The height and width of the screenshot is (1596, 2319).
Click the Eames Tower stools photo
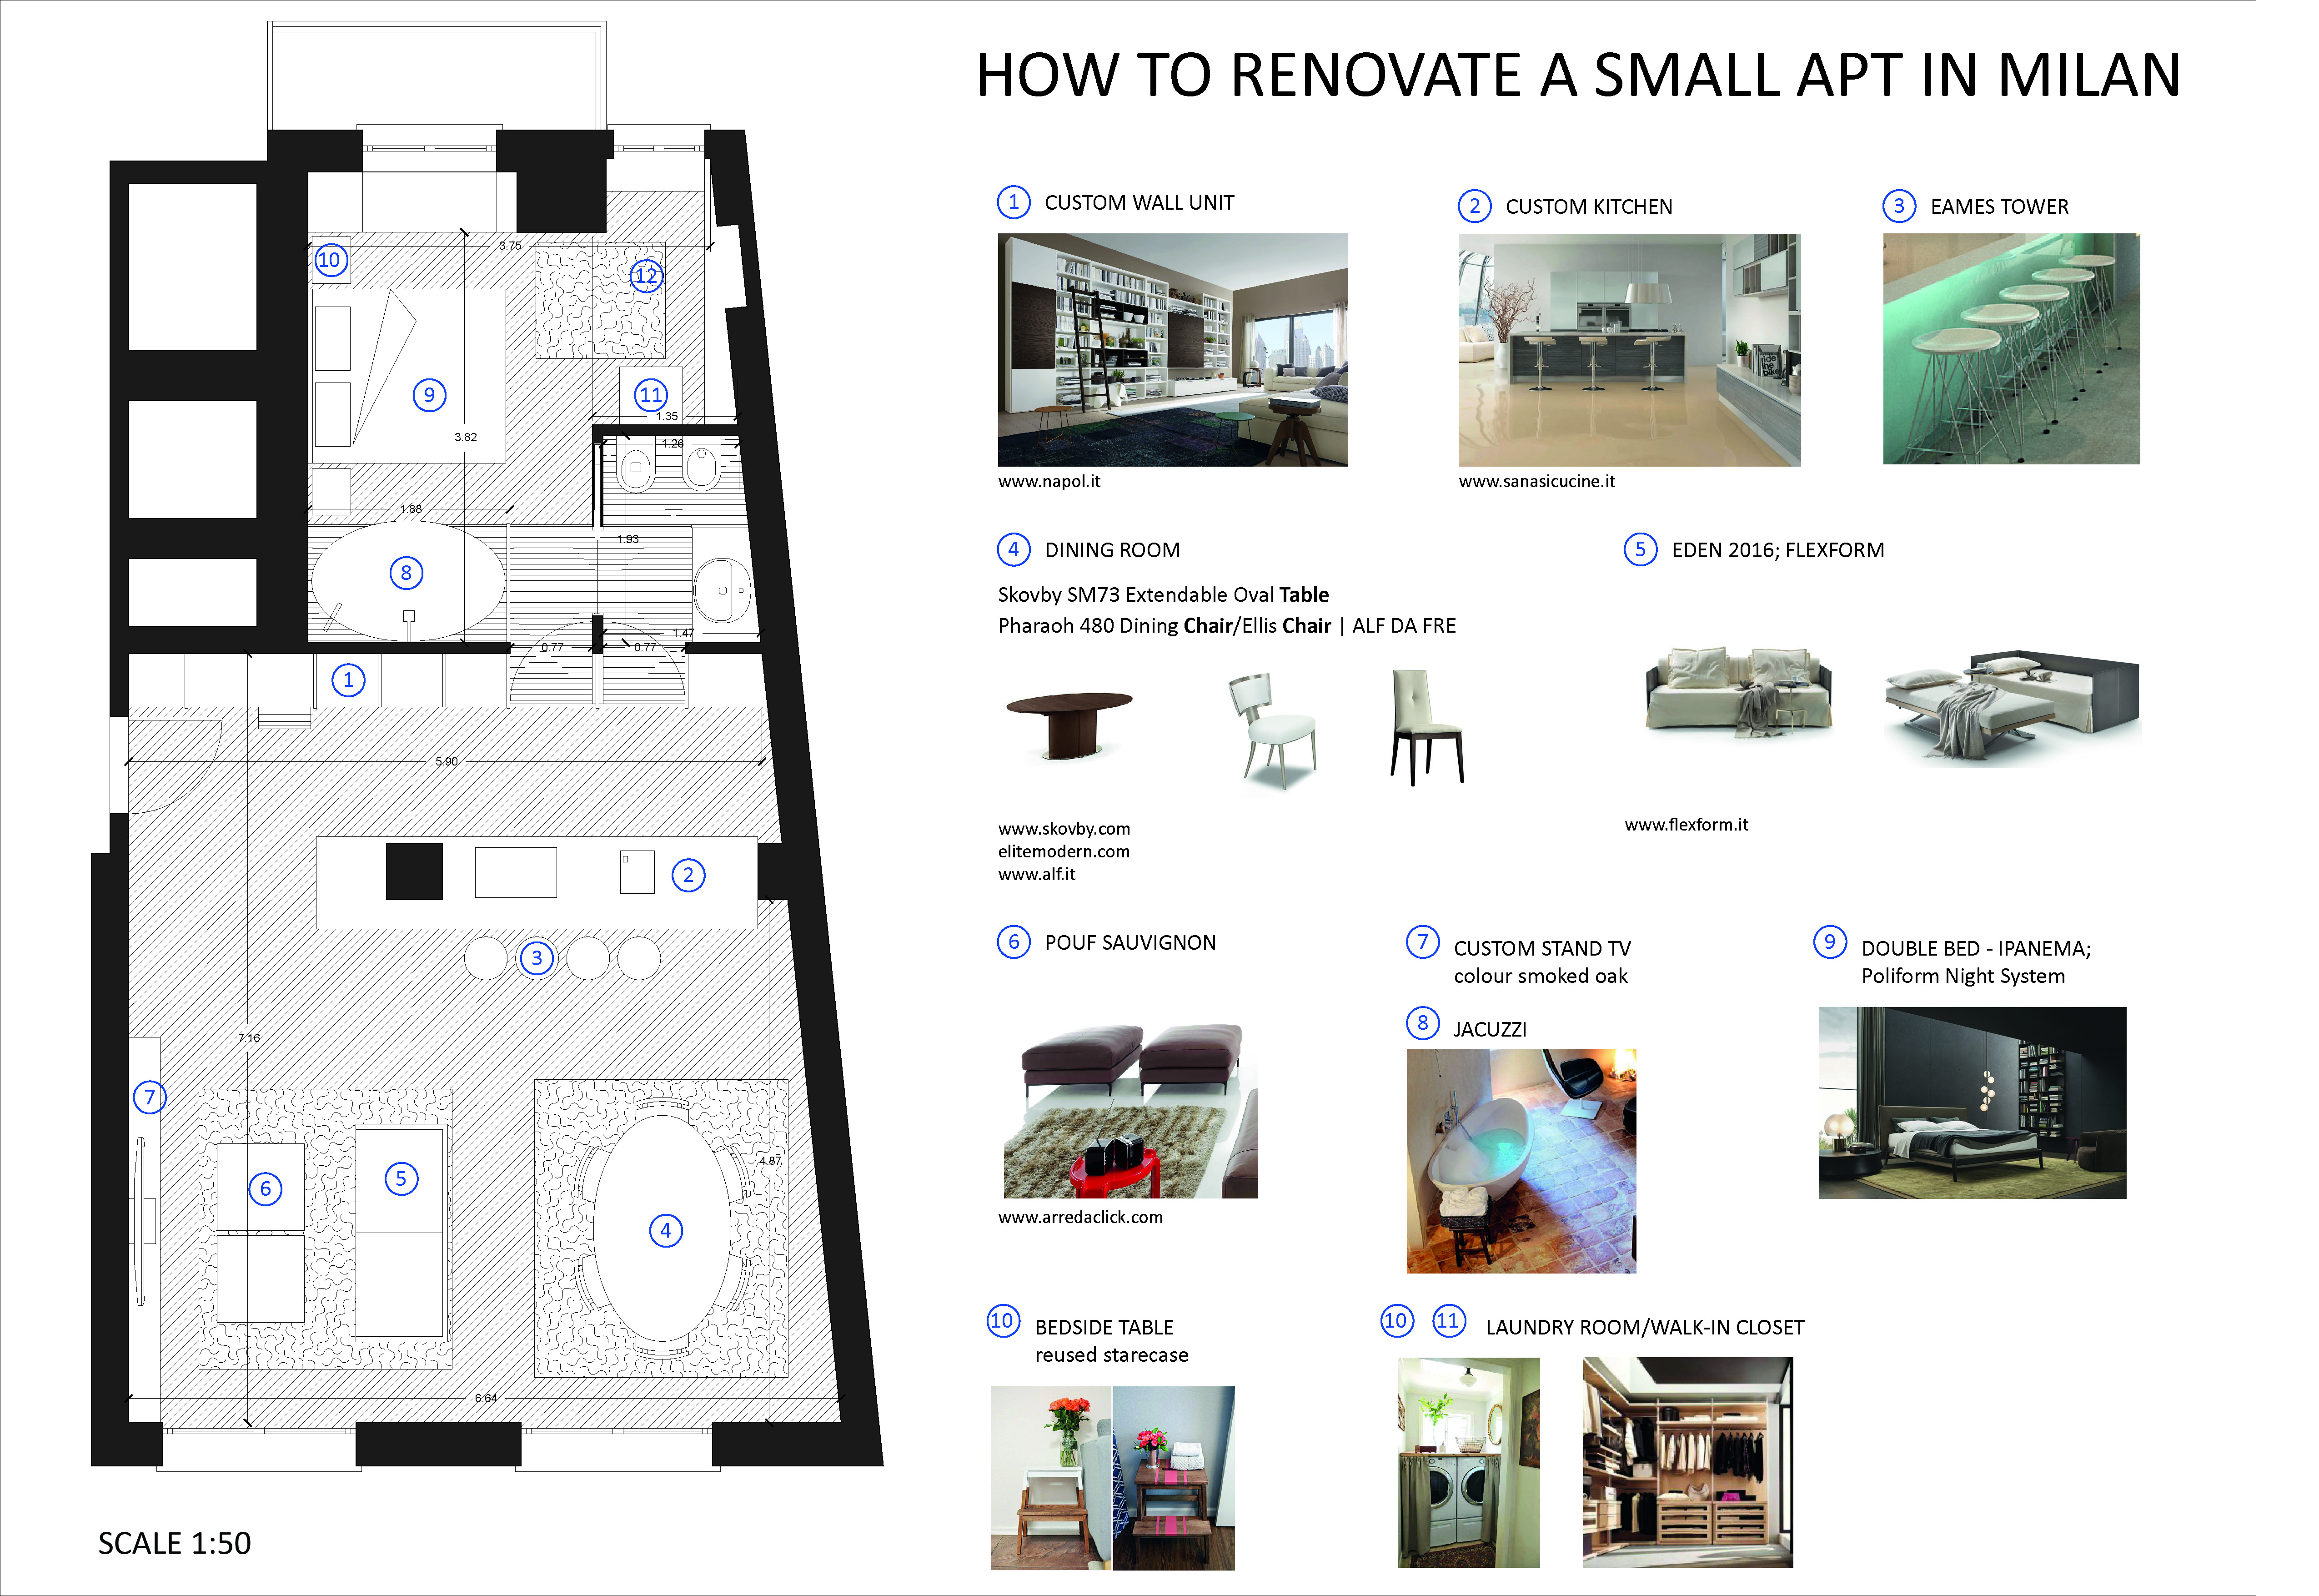pos(2011,349)
